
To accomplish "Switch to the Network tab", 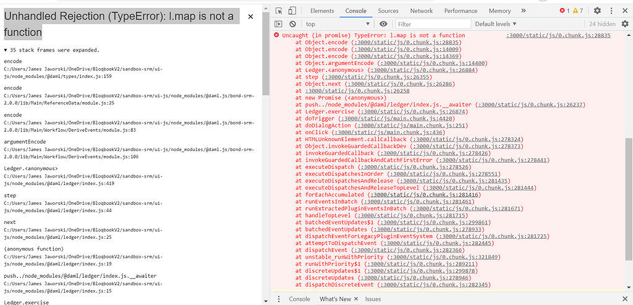I will pos(421,11).
